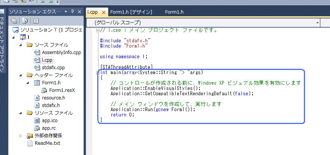Collapse the ソース ファイル folder
Screen dimensions: 330x155
point(21,45)
